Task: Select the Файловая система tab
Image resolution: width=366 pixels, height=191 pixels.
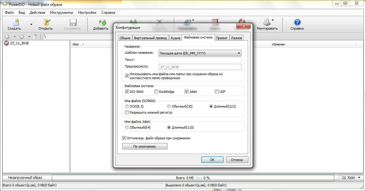Action: click(x=198, y=37)
